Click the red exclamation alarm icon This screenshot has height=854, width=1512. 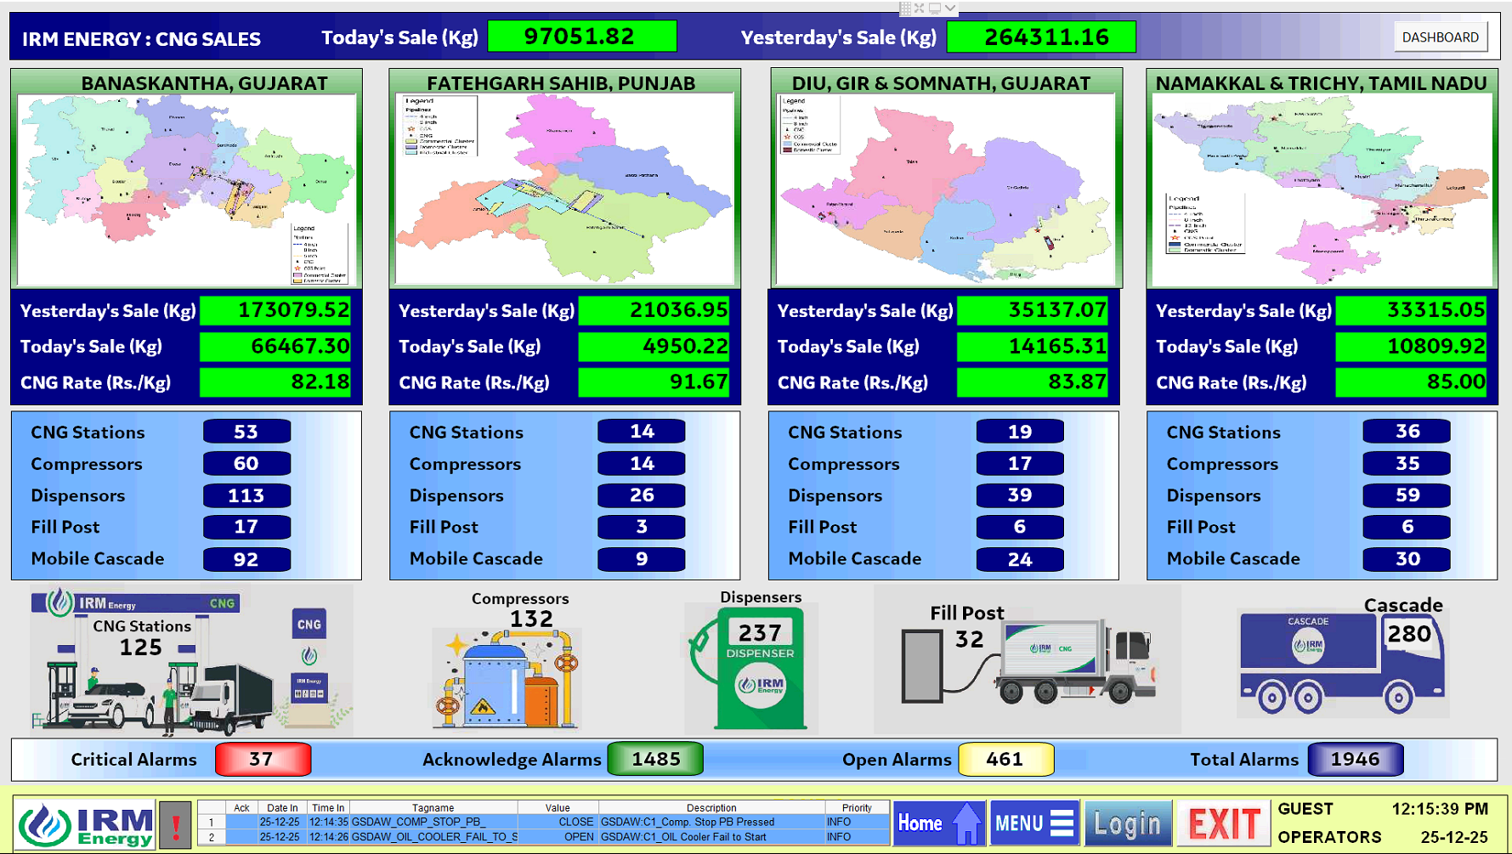click(x=175, y=824)
